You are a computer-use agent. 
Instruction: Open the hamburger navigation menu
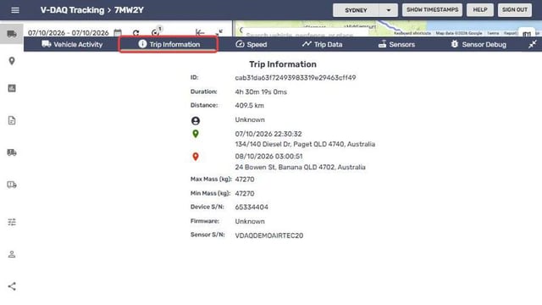[15, 10]
